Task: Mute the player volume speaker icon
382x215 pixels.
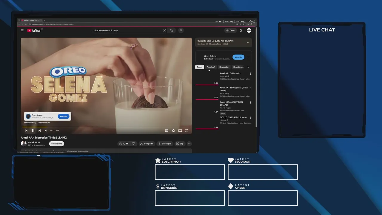Action: pos(46,130)
